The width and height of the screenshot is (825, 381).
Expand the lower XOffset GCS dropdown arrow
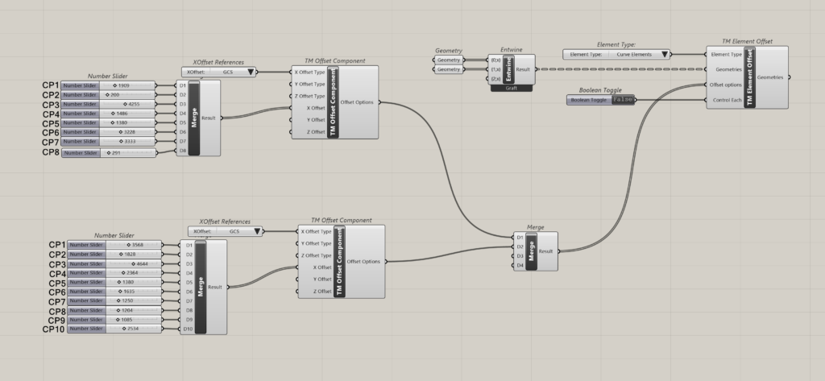coord(258,231)
